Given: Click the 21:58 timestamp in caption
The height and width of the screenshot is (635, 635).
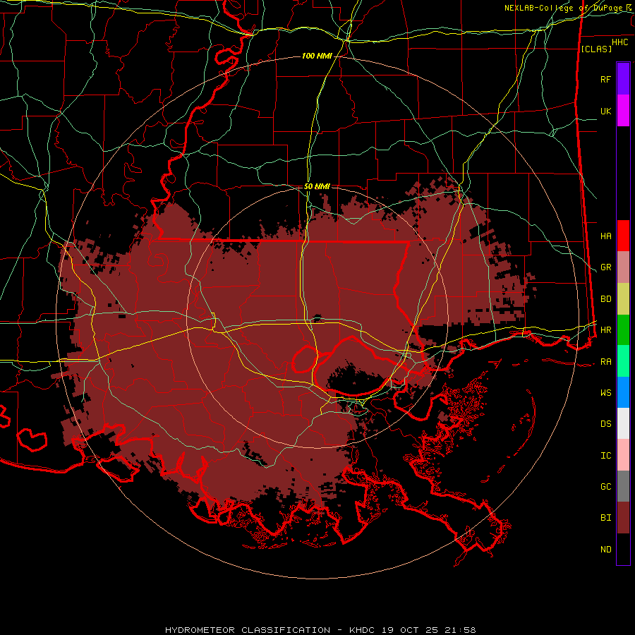Looking at the screenshot, I should [461, 630].
